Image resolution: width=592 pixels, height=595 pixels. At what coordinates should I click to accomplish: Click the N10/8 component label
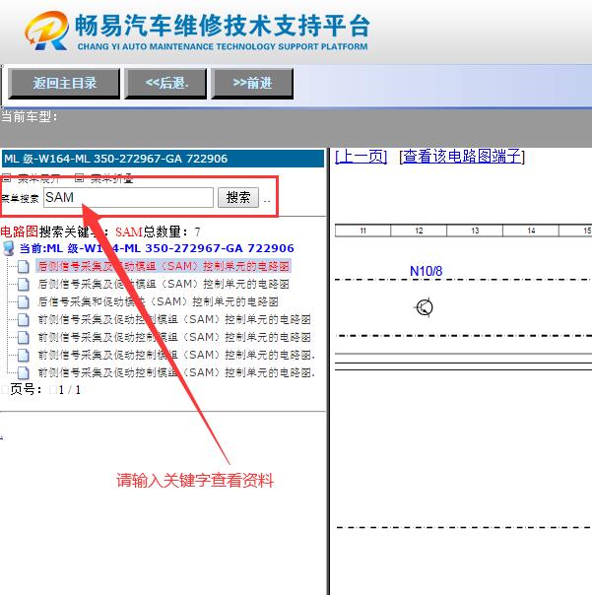pos(426,271)
